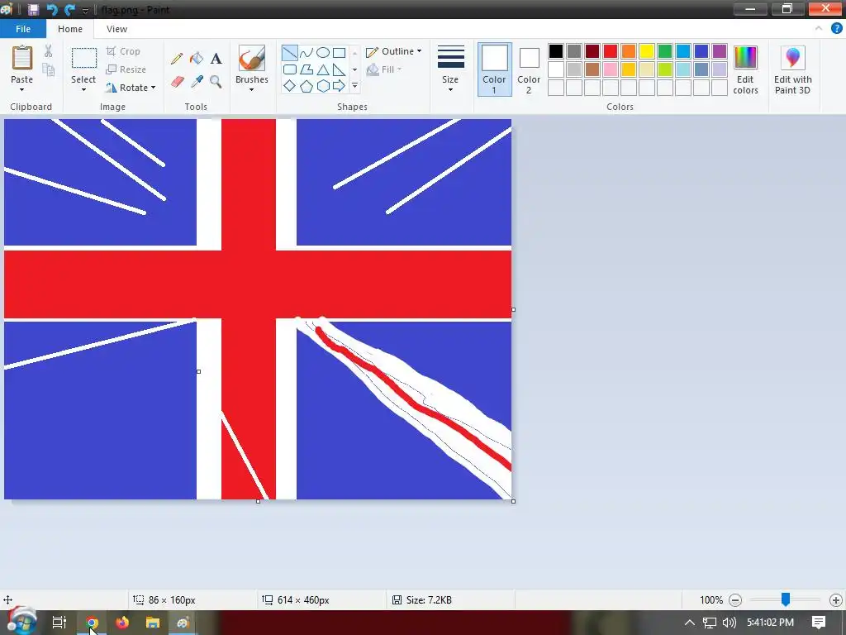Choose the Right arrow shape

[x=339, y=86]
